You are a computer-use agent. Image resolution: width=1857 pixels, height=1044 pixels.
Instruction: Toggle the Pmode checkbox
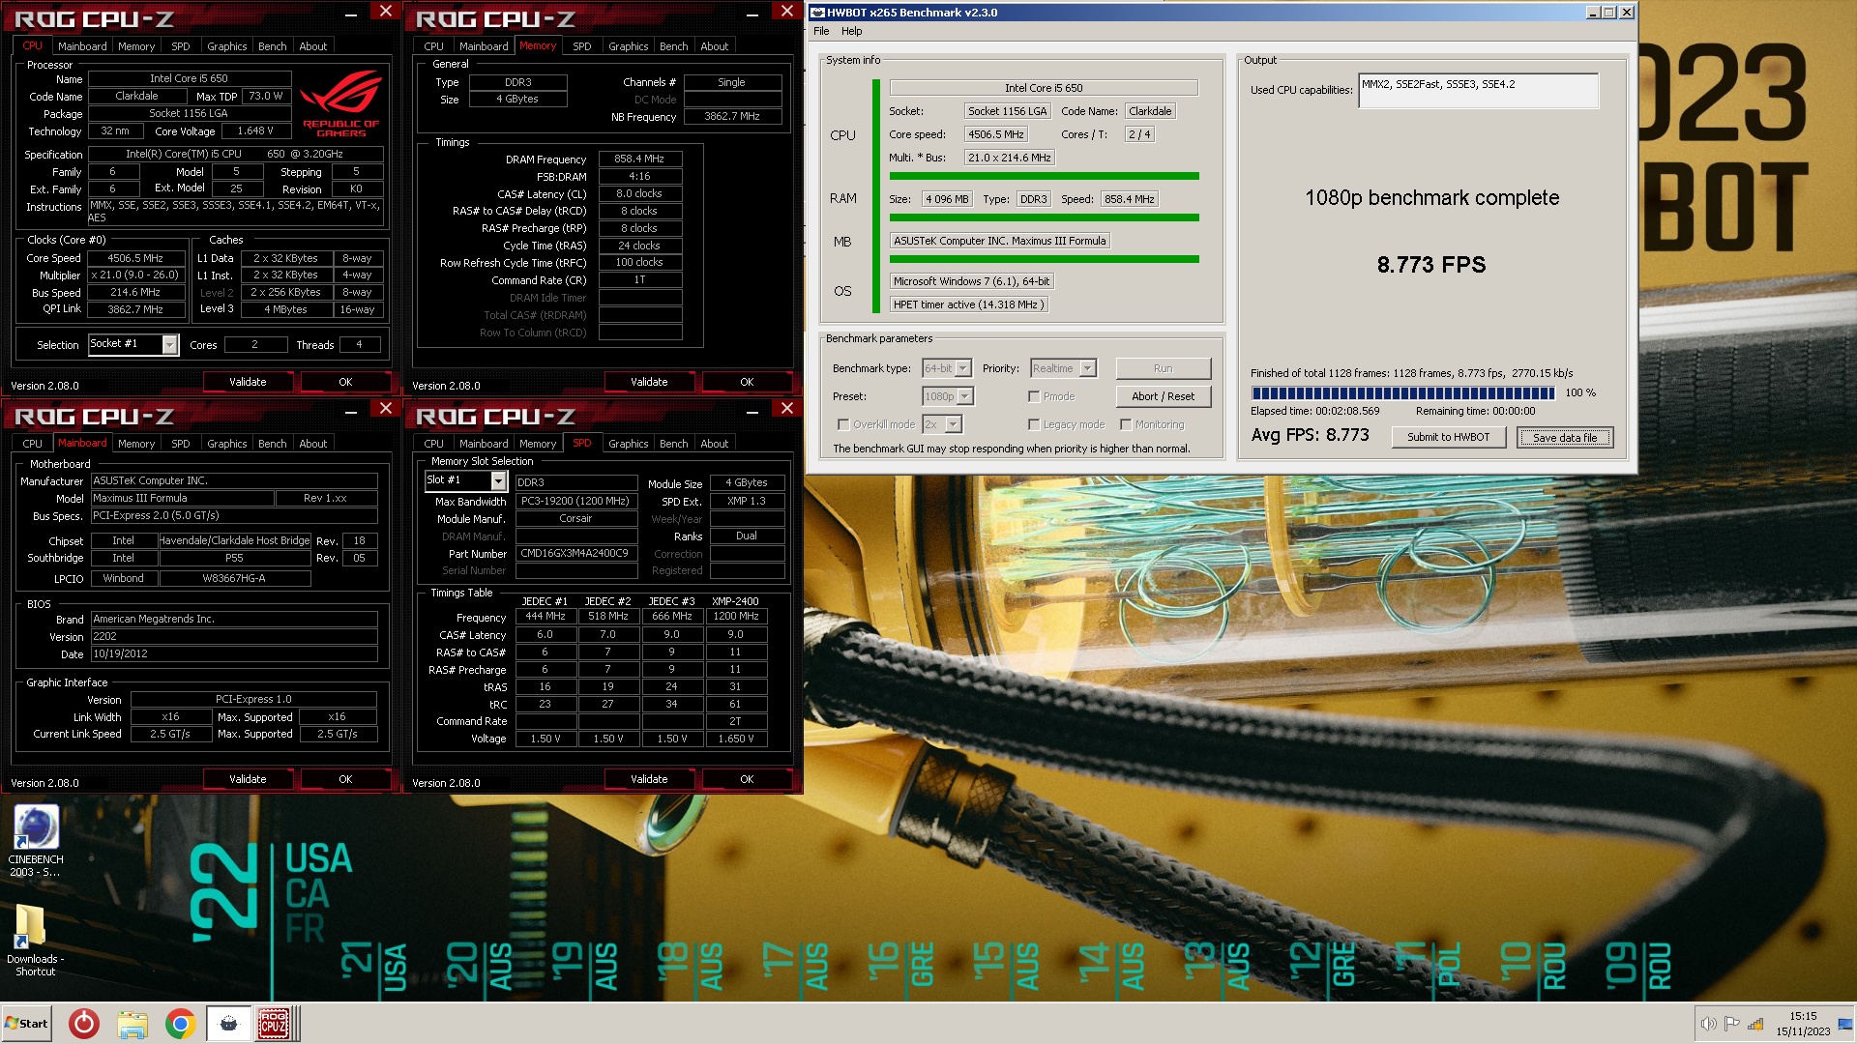1034,396
